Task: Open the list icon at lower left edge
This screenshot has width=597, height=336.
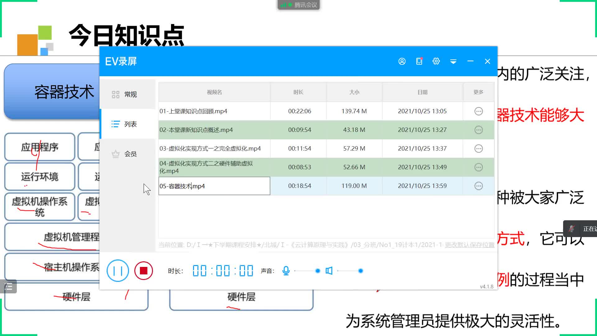Action: (x=8, y=287)
